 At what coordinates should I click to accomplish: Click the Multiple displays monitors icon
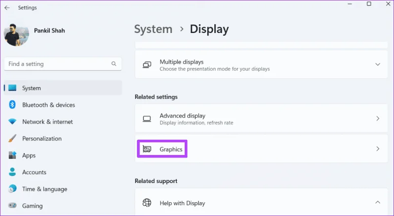(147, 64)
